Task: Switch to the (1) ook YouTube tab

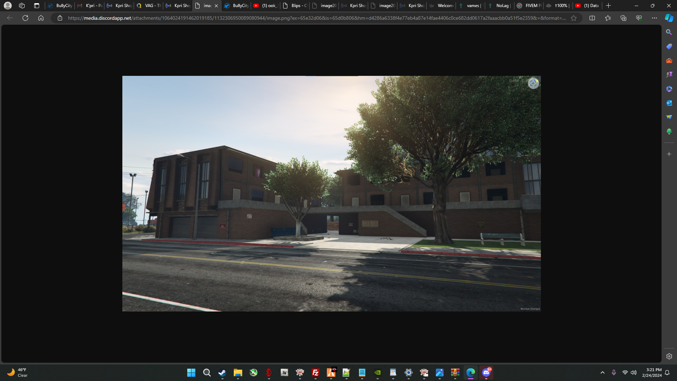Action: 266,6
